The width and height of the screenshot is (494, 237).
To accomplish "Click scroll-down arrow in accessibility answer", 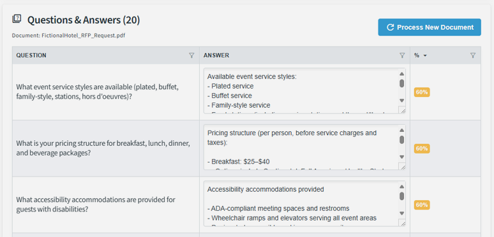I will (401, 213).
